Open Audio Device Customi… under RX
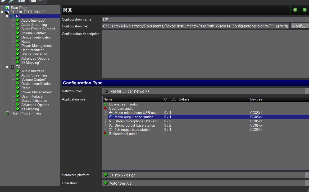Image resolution: width=309 pixels, height=192 pixels. 40,29
